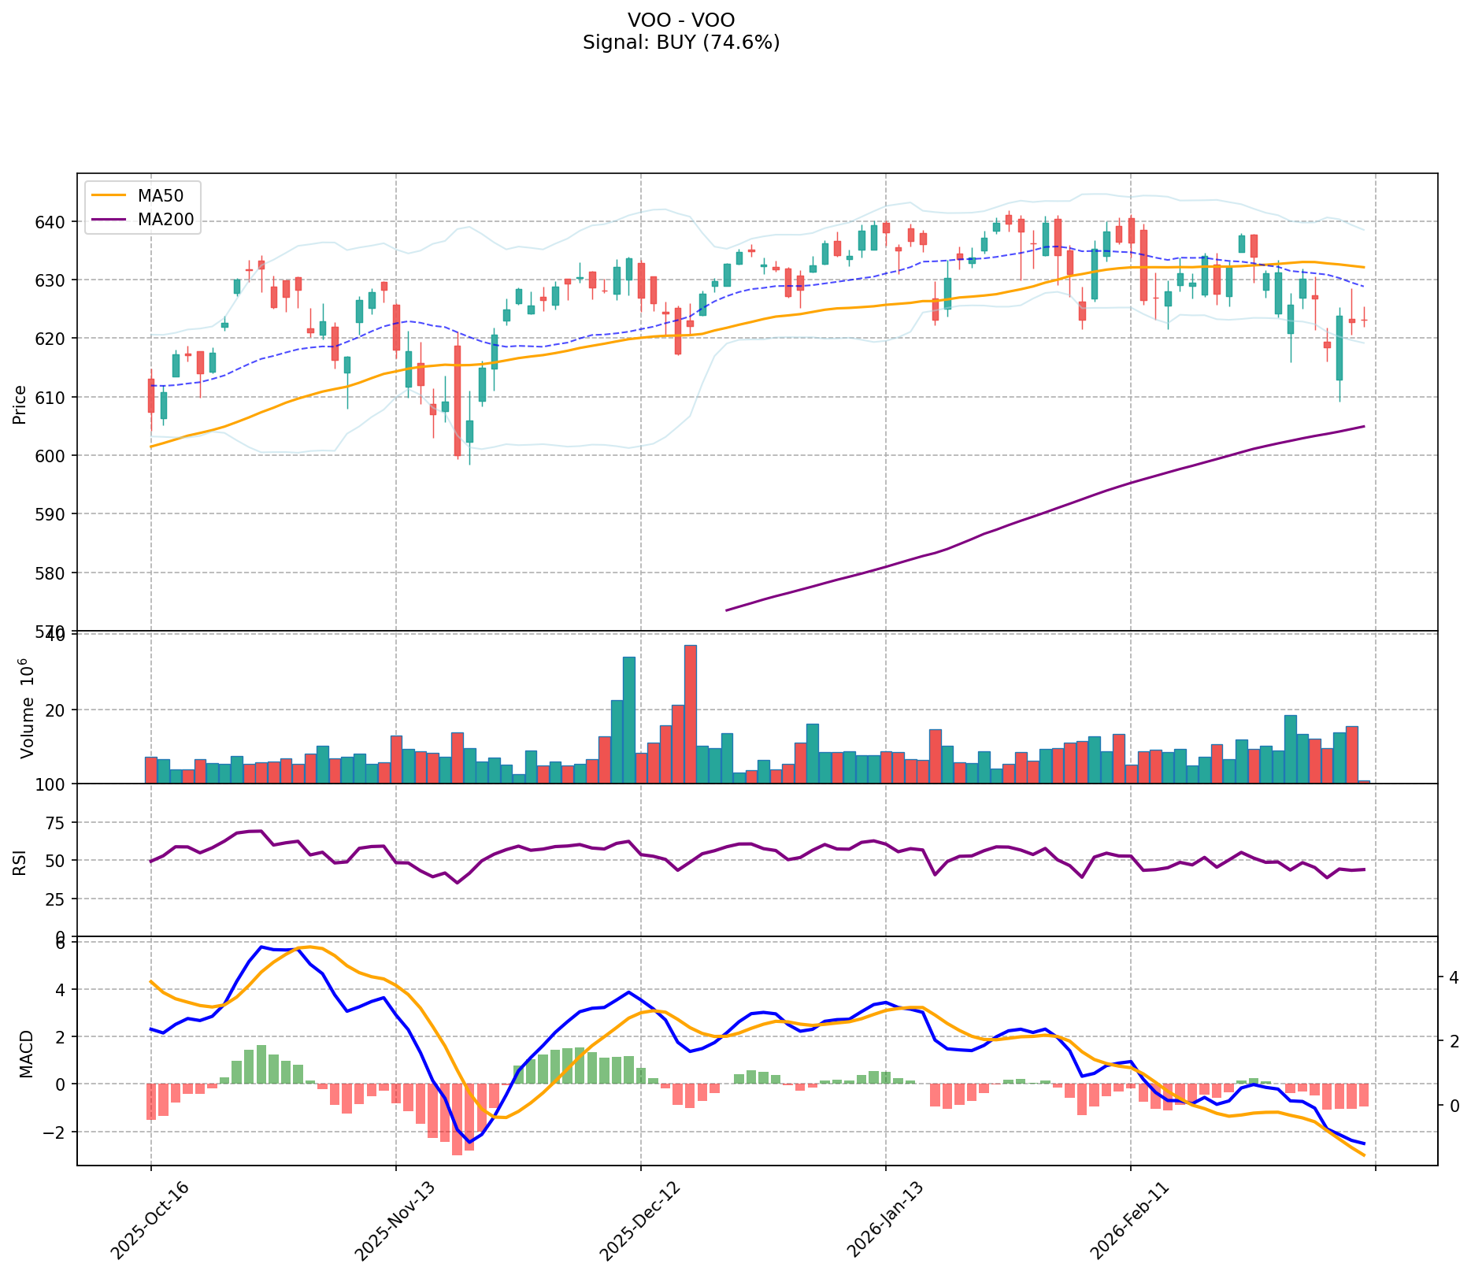Click the 640 price axis tick

click(x=54, y=222)
